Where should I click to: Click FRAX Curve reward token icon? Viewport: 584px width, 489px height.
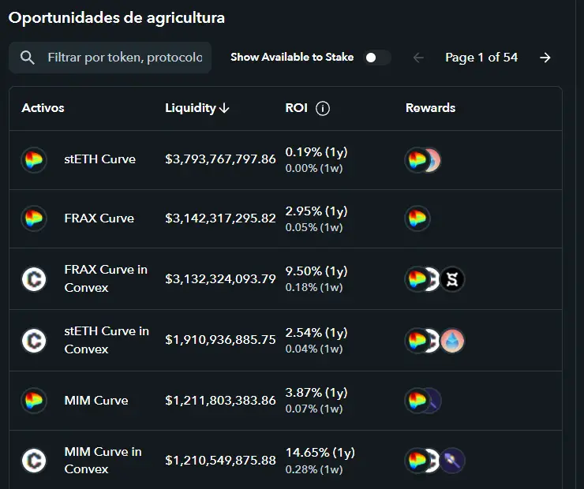tap(417, 218)
